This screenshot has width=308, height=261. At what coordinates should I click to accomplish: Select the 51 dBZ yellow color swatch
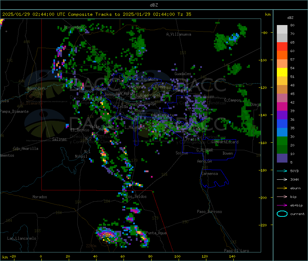[x=282, y=72]
